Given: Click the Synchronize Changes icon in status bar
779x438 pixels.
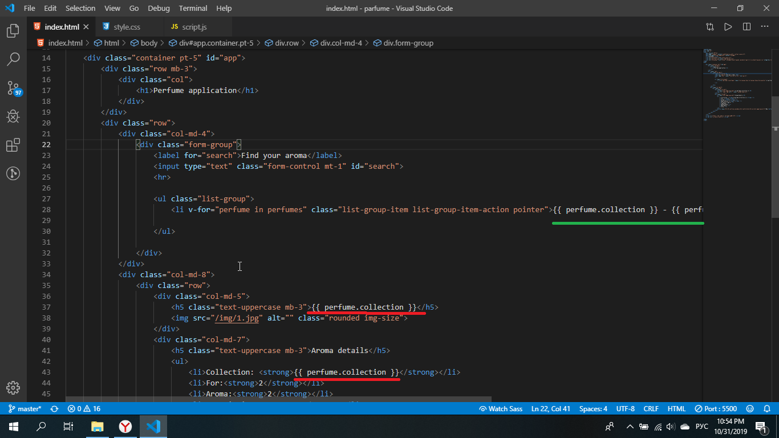Looking at the screenshot, I should [55, 409].
